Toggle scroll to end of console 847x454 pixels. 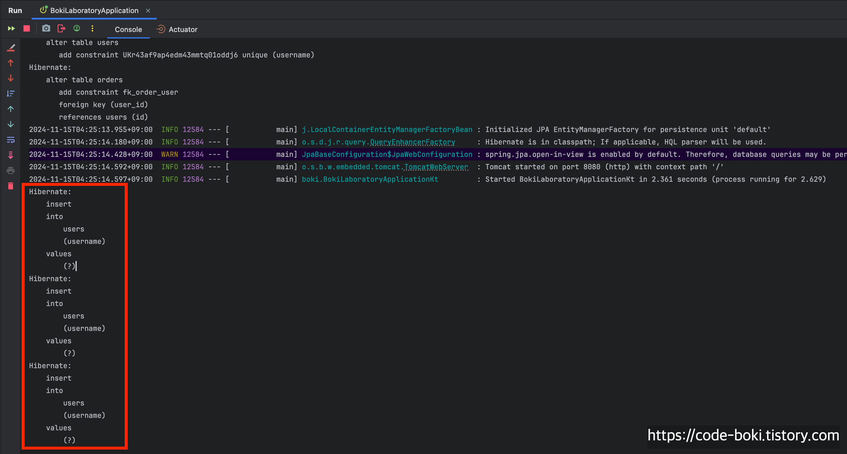(11, 155)
